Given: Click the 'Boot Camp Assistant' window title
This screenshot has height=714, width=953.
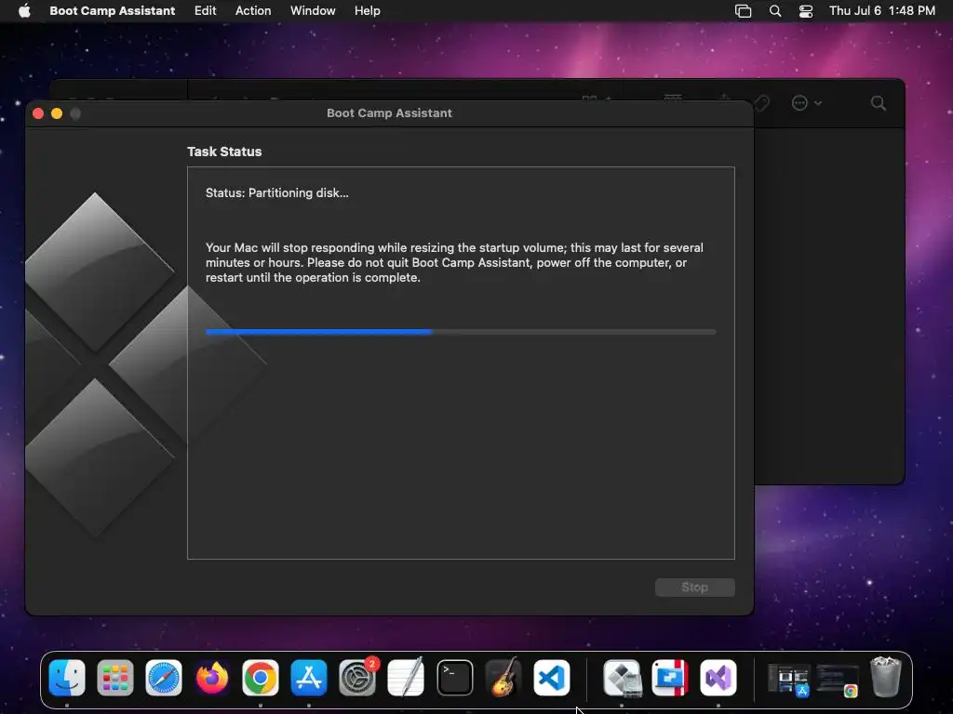Looking at the screenshot, I should [x=389, y=112].
